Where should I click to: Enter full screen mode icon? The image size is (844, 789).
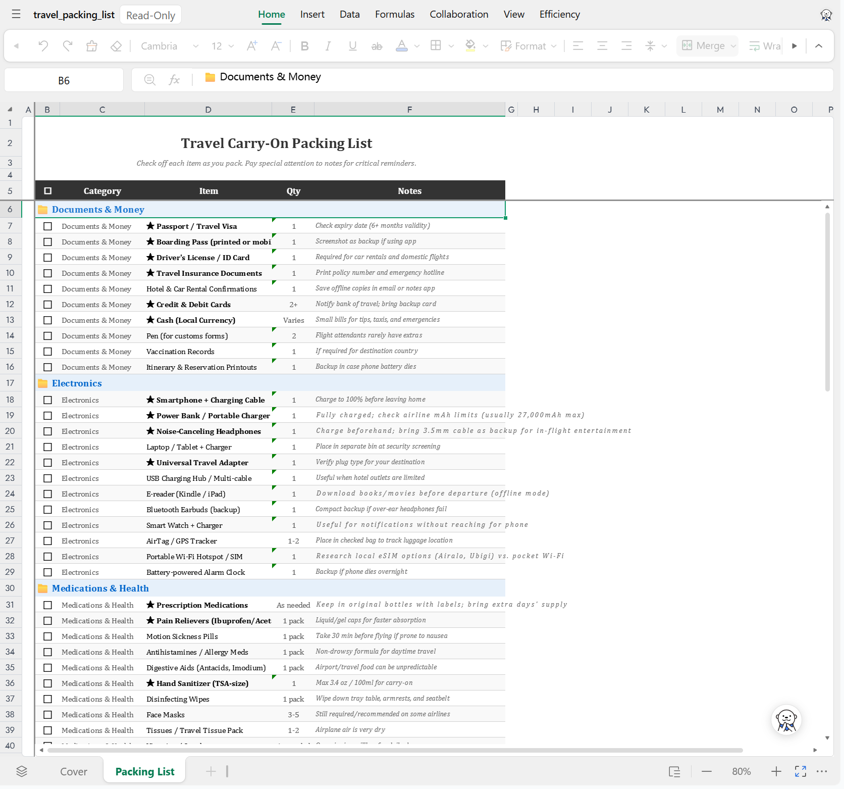(x=801, y=771)
